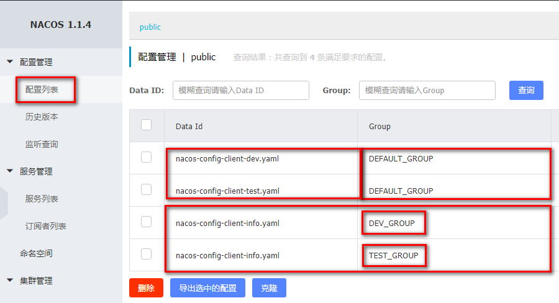Collapse the 配置管理 menu arrow
Image resolution: width=559 pixels, height=303 pixels.
click(10, 61)
